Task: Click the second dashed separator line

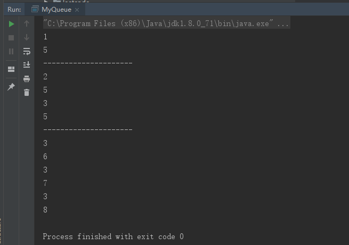Action: point(88,129)
